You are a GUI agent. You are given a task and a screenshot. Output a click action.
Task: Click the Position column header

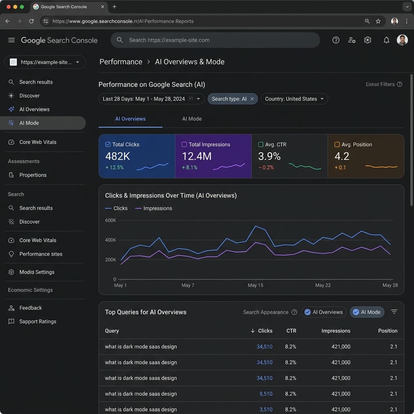pos(388,331)
